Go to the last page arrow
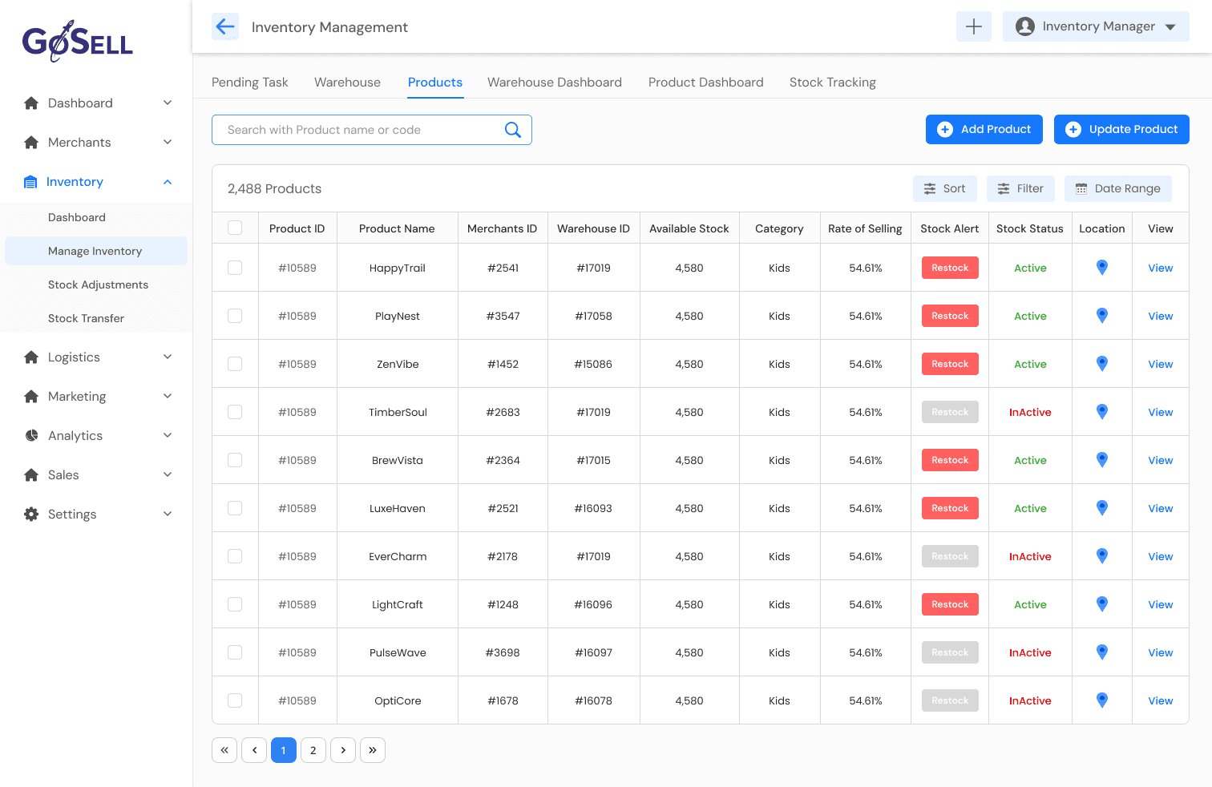Image resolution: width=1212 pixels, height=787 pixels. [373, 750]
